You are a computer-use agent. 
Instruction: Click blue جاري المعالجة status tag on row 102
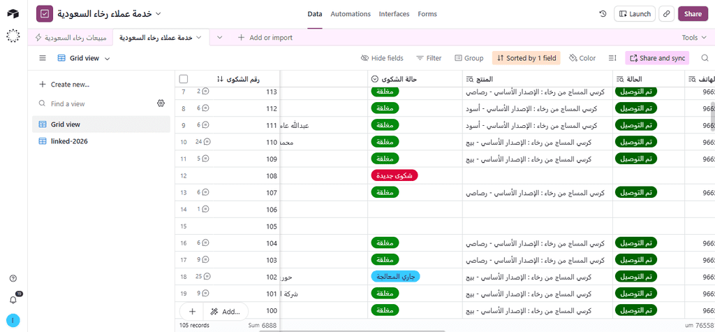pyautogui.click(x=395, y=276)
